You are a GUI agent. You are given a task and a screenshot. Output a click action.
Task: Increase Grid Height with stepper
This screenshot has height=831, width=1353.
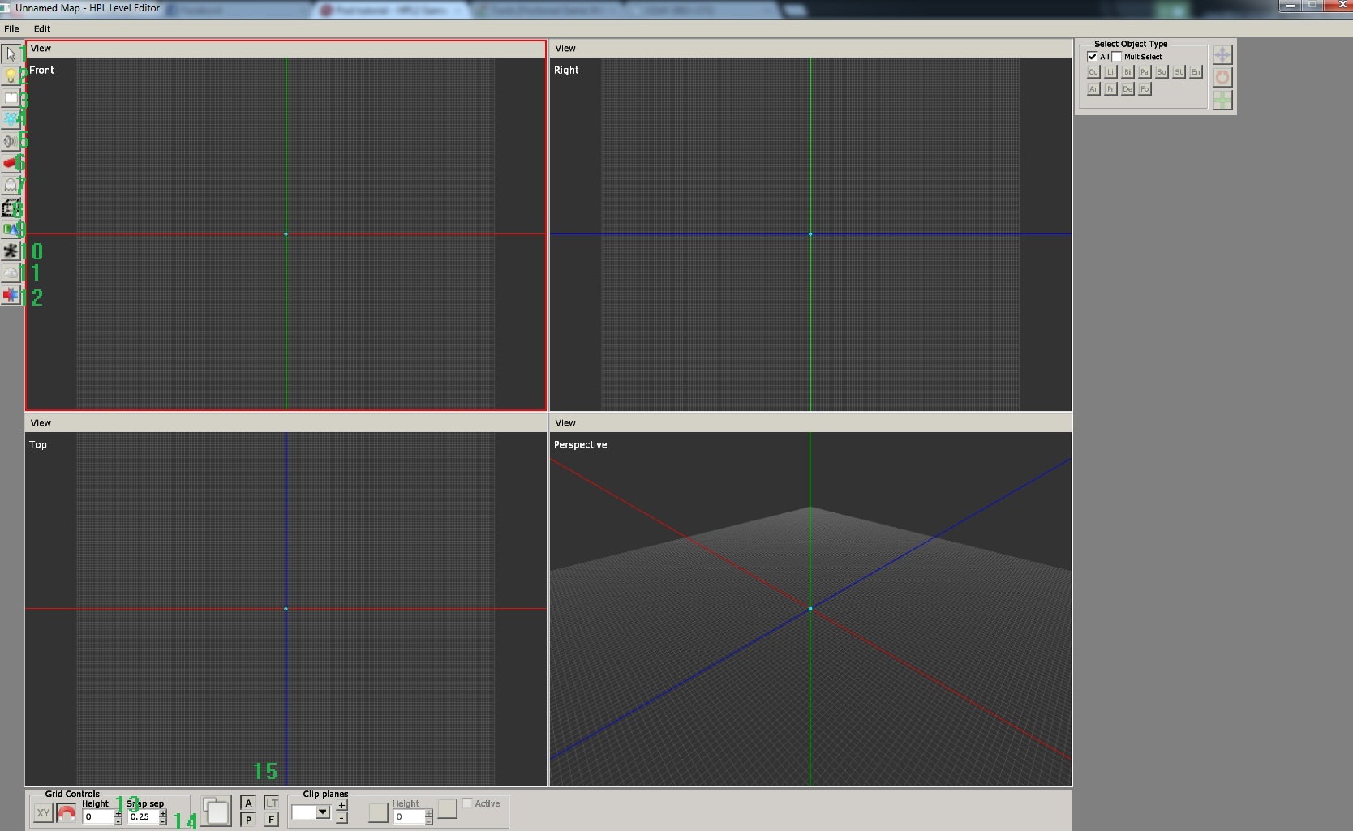point(118,813)
